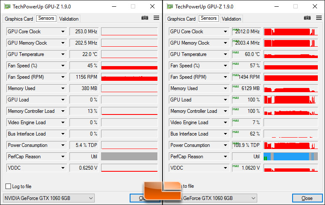Expand Bus Interface Load dropdown in right window
This screenshot has height=205, width=325.
225,134
